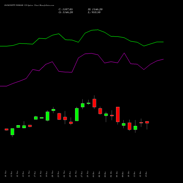Viewport: 183px width, 183px height.
Task: Click the 28 Nov date label
Action: (87, 174)
